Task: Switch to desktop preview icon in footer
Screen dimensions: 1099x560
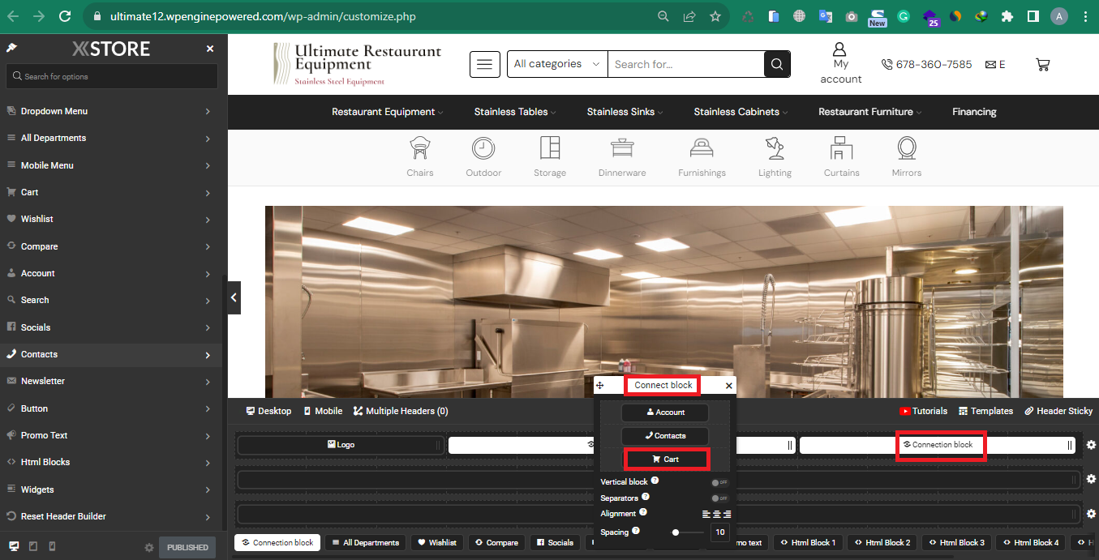Action: pyautogui.click(x=13, y=547)
